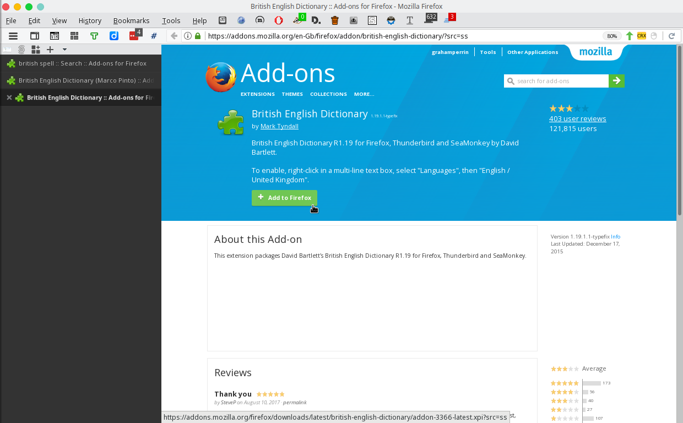The width and height of the screenshot is (683, 423).
Task: Click the VTR toolbar icon
Action: [55, 36]
